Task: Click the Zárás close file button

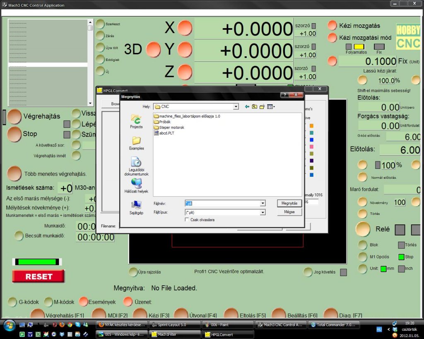Action: 100,36
